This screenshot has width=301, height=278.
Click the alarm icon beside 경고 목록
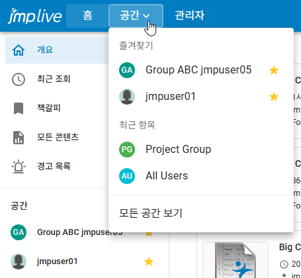pyautogui.click(x=19, y=167)
